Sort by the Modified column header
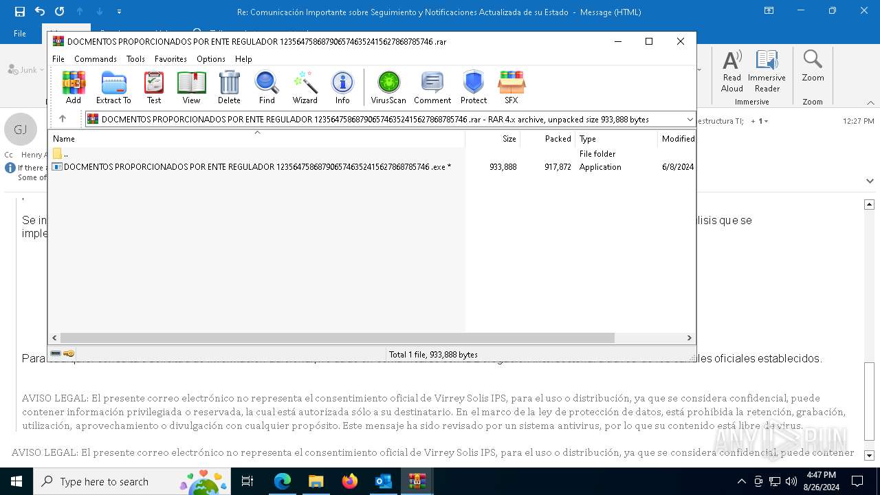880x495 pixels. click(676, 138)
